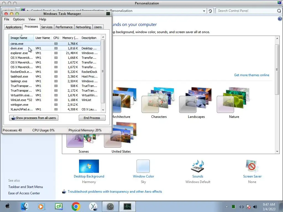Open the Apple start menu icon
283x212 pixels.
coord(7,206)
